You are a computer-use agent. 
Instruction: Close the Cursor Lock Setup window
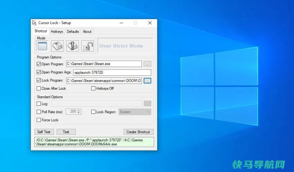(x=150, y=23)
